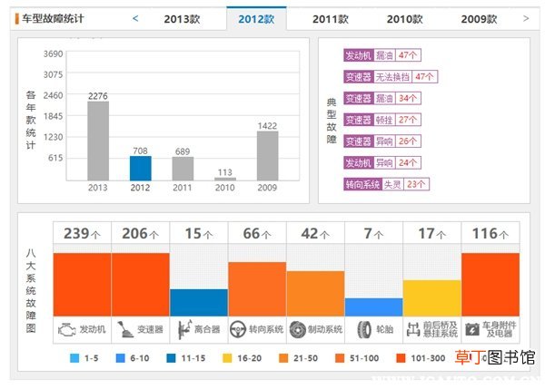
Task: Click the 1-5 legend color swatch
Action: click(74, 358)
